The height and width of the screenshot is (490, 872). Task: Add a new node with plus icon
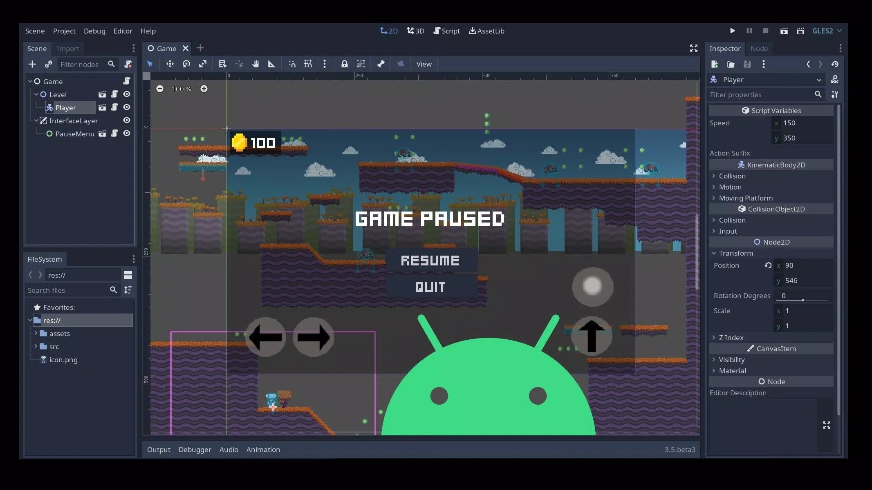tap(32, 64)
